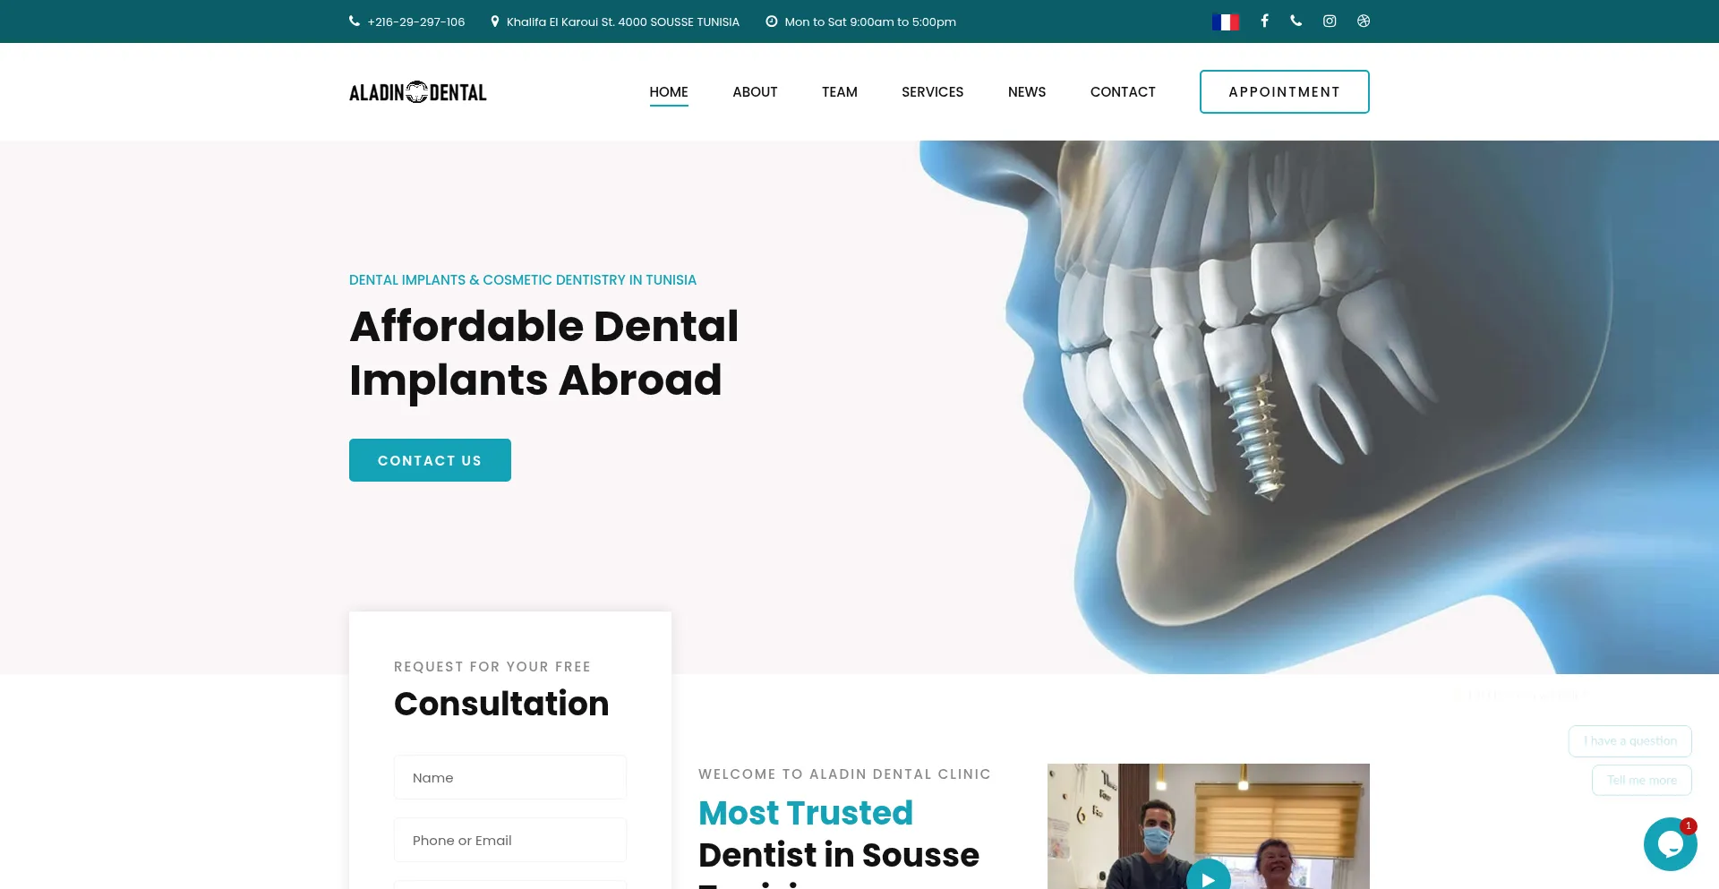The width and height of the screenshot is (1719, 889).
Task: Switch to the HOME navigation tab
Action: click(x=668, y=91)
